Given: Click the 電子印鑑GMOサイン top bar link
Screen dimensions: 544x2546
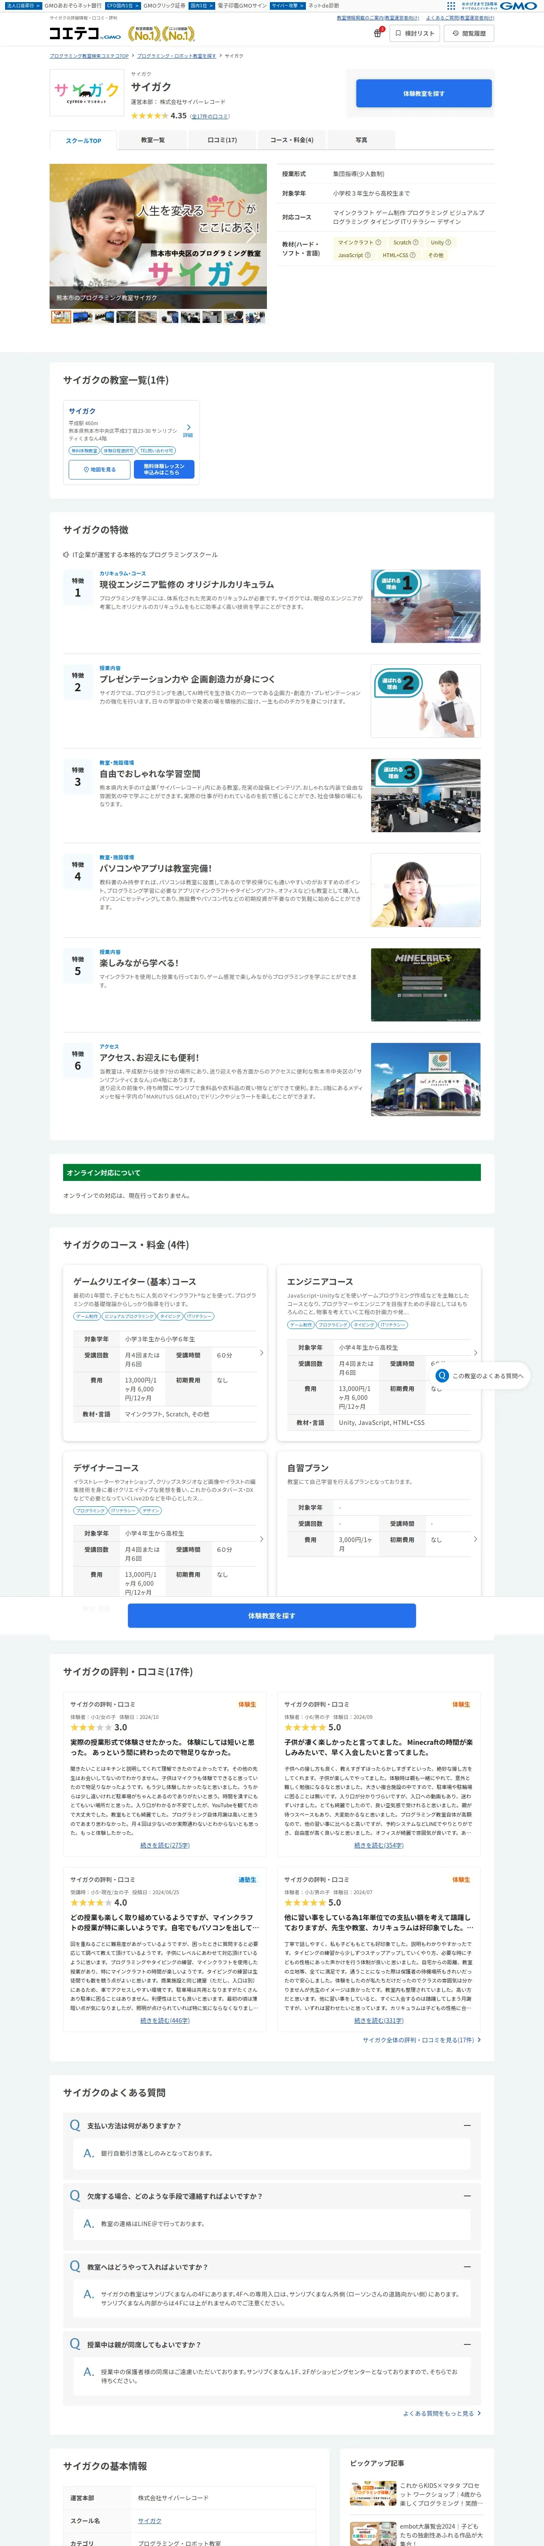Looking at the screenshot, I should coord(242,6).
